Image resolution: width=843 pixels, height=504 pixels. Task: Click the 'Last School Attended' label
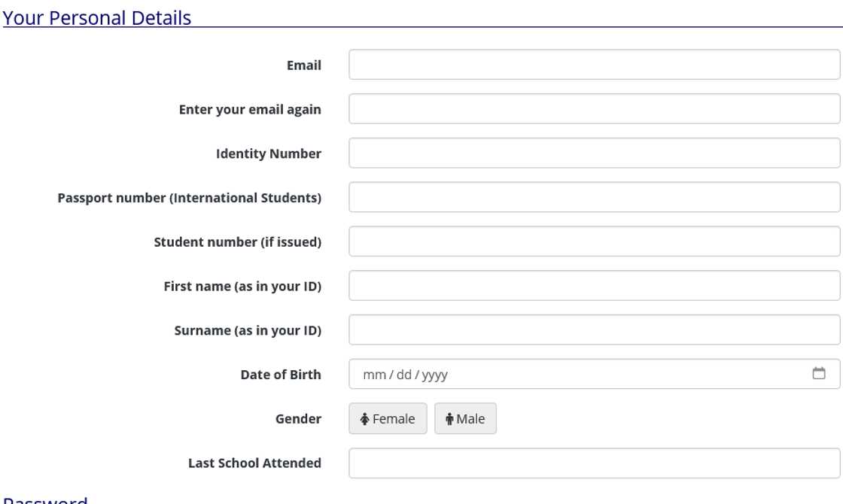point(254,463)
